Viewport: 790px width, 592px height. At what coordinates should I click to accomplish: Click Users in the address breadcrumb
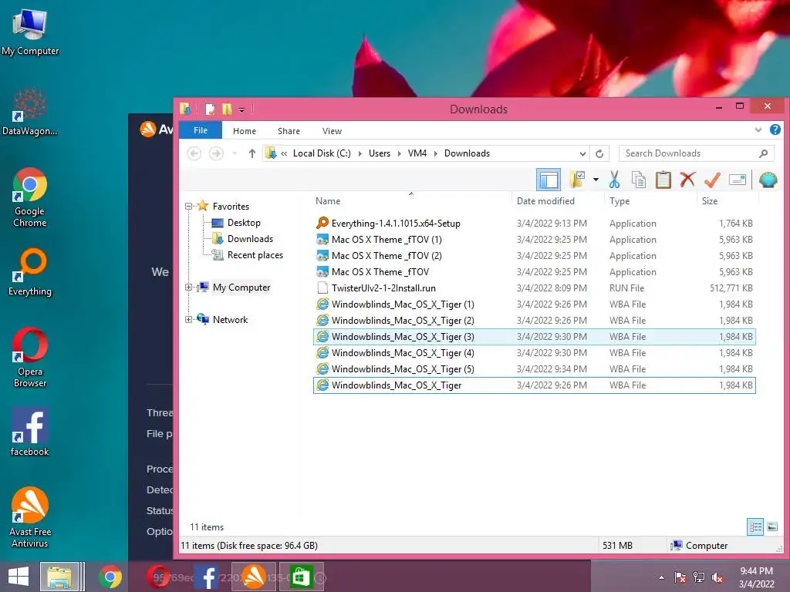coord(380,153)
